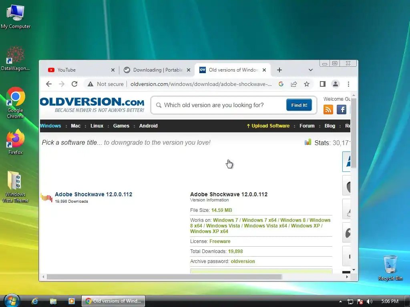Click the Not secure warning icon
This screenshot has width=410, height=307.
(x=90, y=84)
